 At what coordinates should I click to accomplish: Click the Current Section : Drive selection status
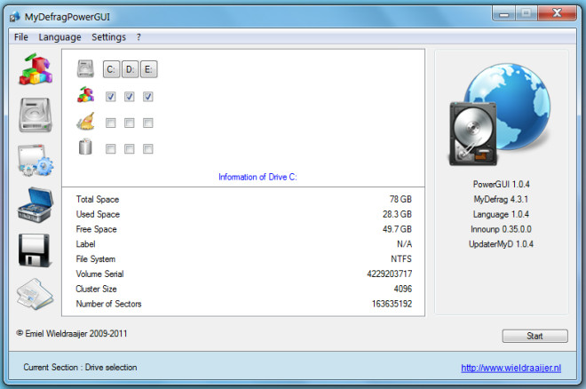click(80, 368)
